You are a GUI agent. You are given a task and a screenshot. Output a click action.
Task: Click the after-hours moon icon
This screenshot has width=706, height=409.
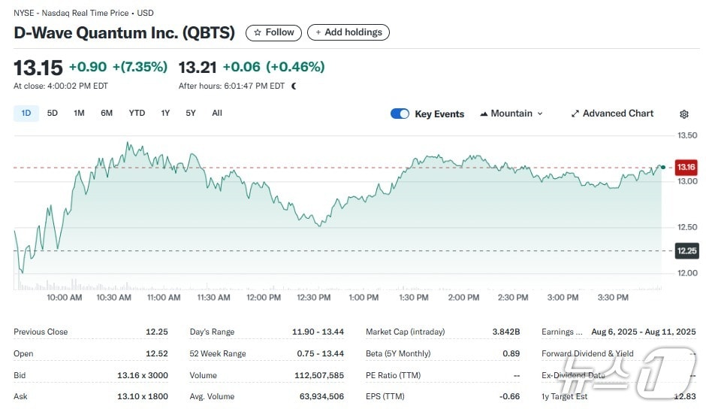[x=294, y=86]
